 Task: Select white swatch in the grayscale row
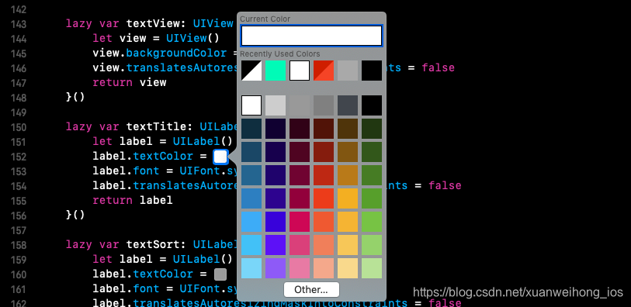[x=251, y=105]
